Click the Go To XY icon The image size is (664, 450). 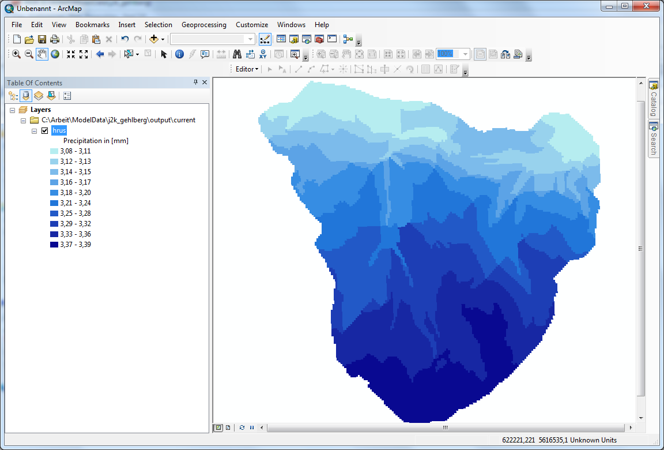tap(263, 54)
